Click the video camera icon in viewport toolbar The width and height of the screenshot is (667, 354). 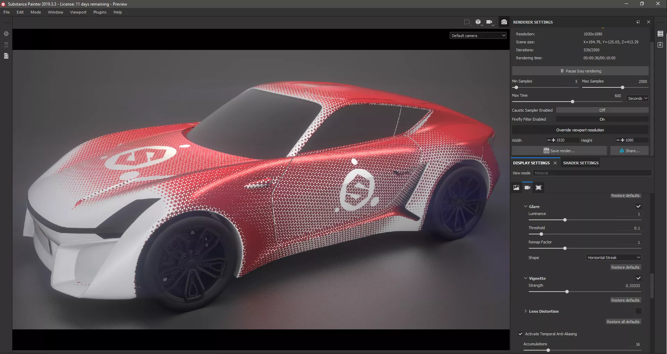click(x=489, y=22)
